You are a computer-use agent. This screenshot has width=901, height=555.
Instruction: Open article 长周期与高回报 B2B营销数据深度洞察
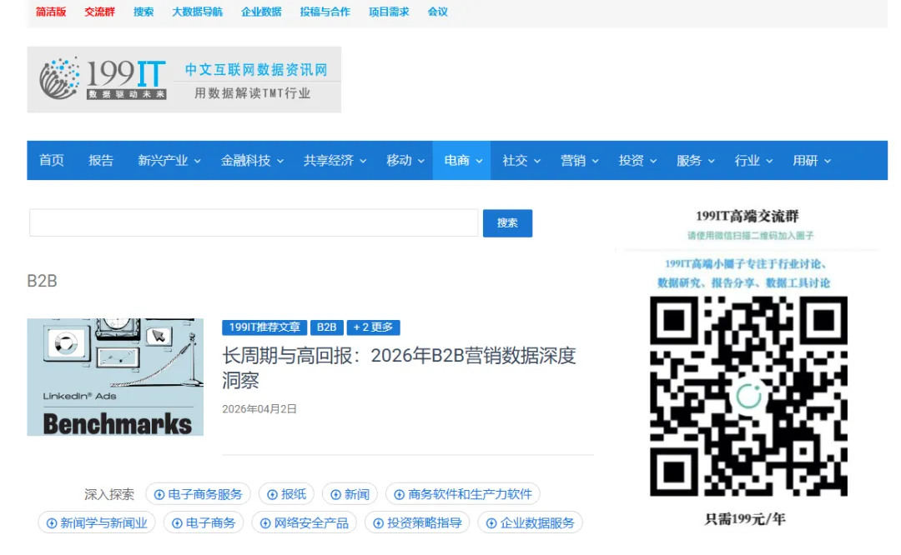399,367
